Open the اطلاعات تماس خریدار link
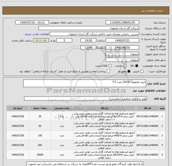 pyautogui.click(x=37, y=34)
